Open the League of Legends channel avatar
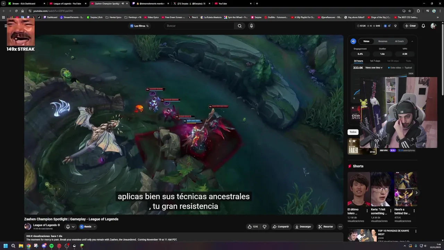The width and height of the screenshot is (444, 250). pos(28,226)
